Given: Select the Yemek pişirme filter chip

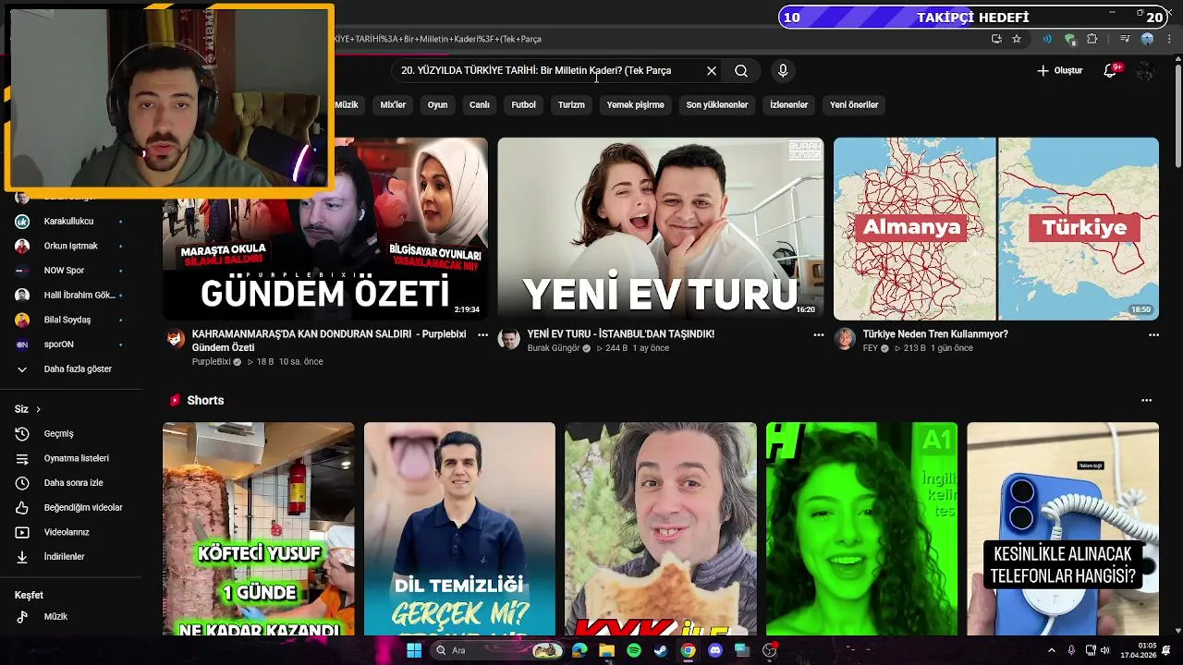Looking at the screenshot, I should [635, 105].
